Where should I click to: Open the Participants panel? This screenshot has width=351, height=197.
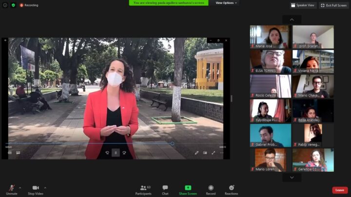click(x=143, y=189)
